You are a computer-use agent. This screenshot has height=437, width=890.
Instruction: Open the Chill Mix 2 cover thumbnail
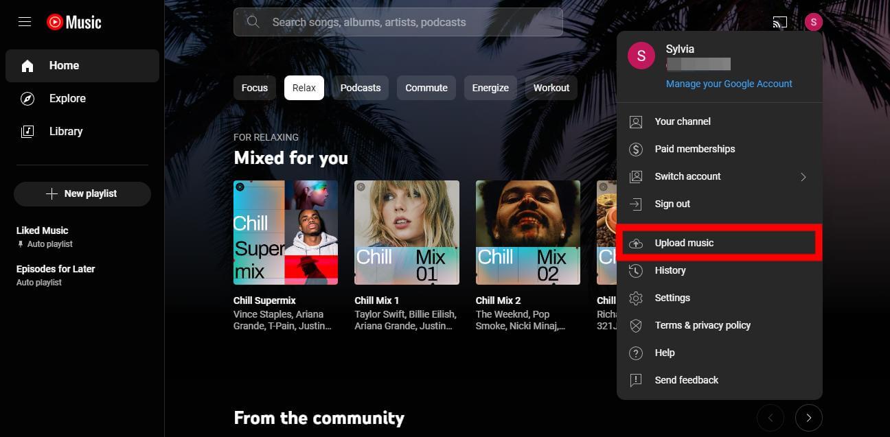(528, 233)
